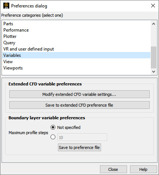
Task: Select VR and user defined input category
Action: pyautogui.click(x=76, y=49)
